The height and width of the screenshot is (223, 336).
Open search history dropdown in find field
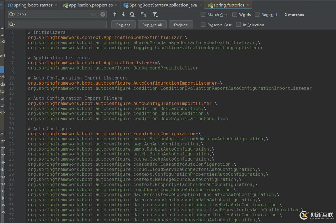tap(12, 15)
